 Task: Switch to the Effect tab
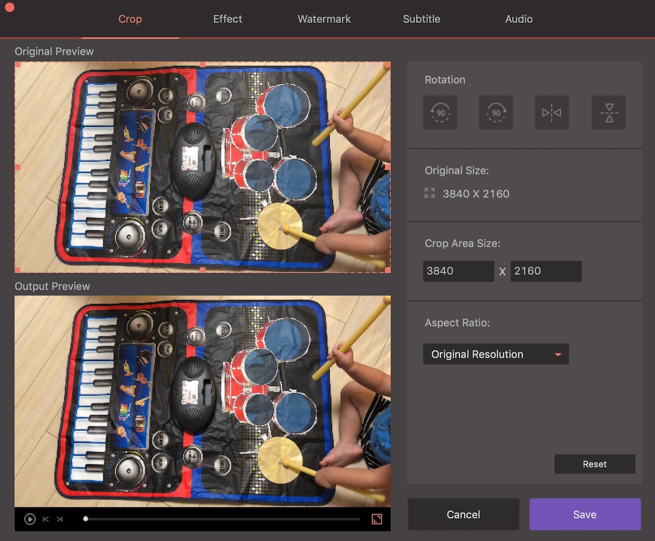228,19
